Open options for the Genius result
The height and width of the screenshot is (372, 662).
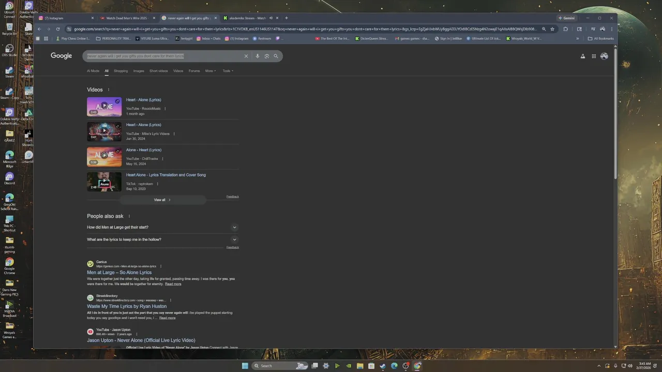pos(161,267)
